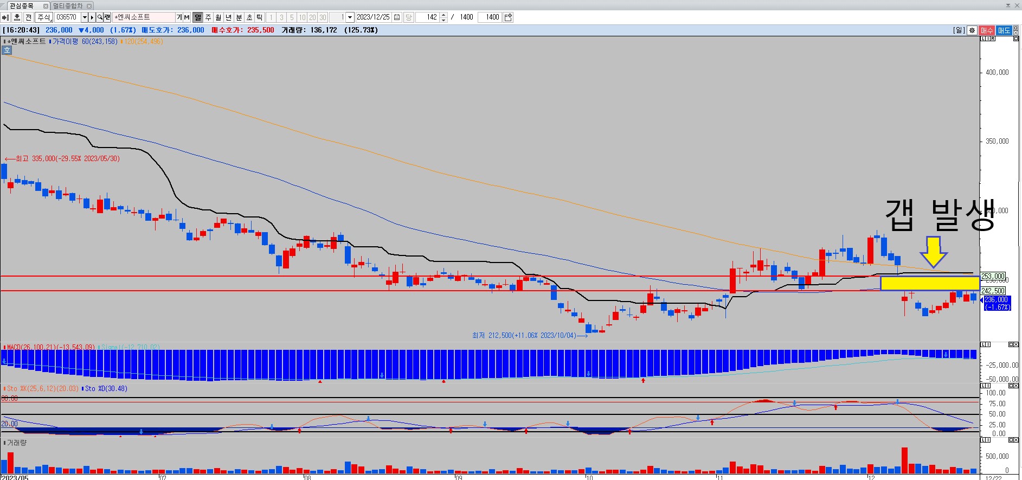The image size is (1022, 480).
Task: Click the stock name field 엔씨소프트
Action: coord(144,17)
